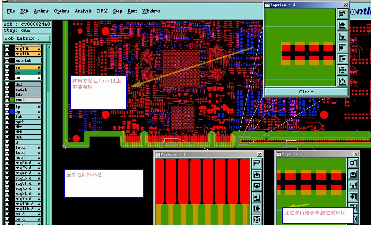Viewport: 371px width, 225px height.
Task: Select the sig2t.d layer name
Action: click(x=28, y=163)
